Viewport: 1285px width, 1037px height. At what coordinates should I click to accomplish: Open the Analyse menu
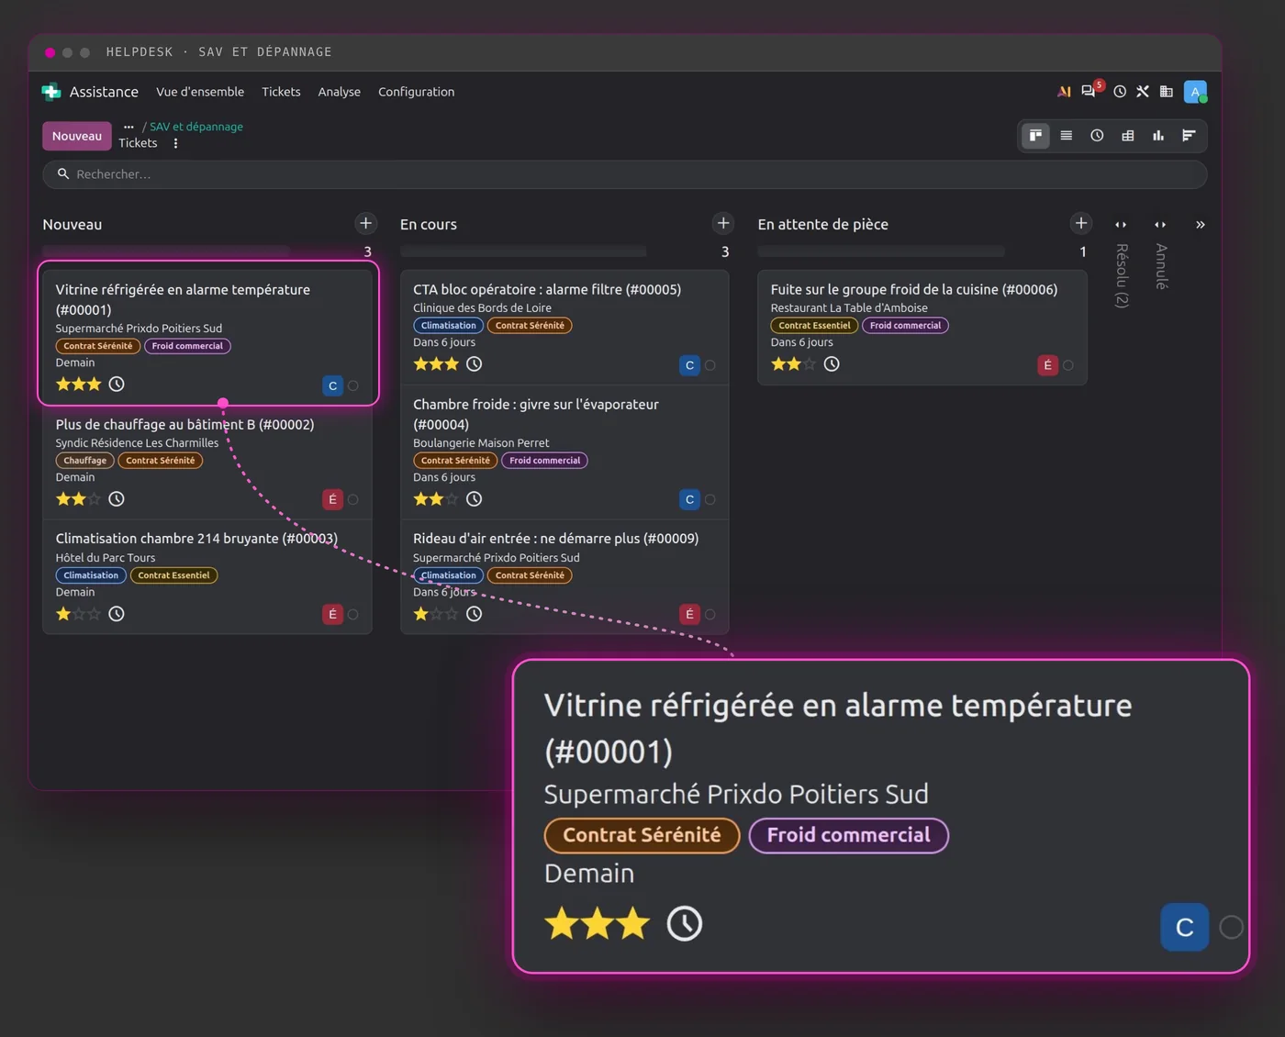[340, 92]
